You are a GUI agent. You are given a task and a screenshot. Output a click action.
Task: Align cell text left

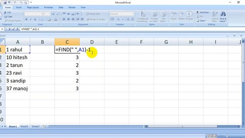[64, 20]
